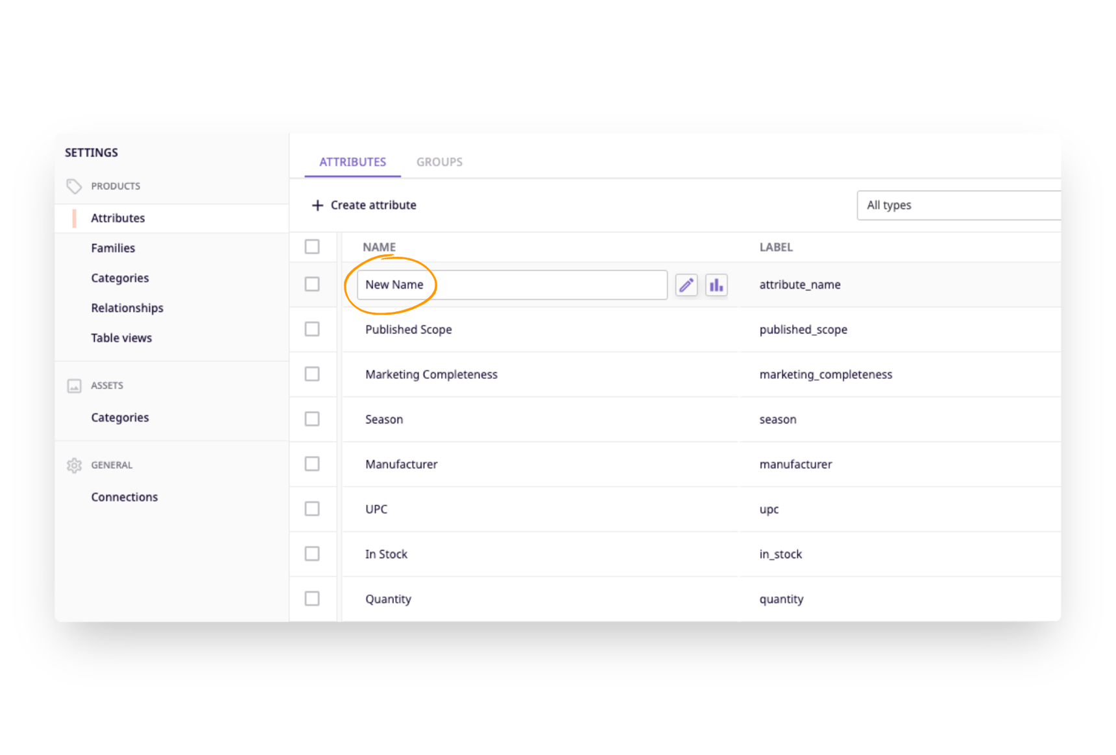Viewport: 1116px width, 755px height.
Task: Switch to the ATTRIBUTES tab
Action: [x=352, y=162]
